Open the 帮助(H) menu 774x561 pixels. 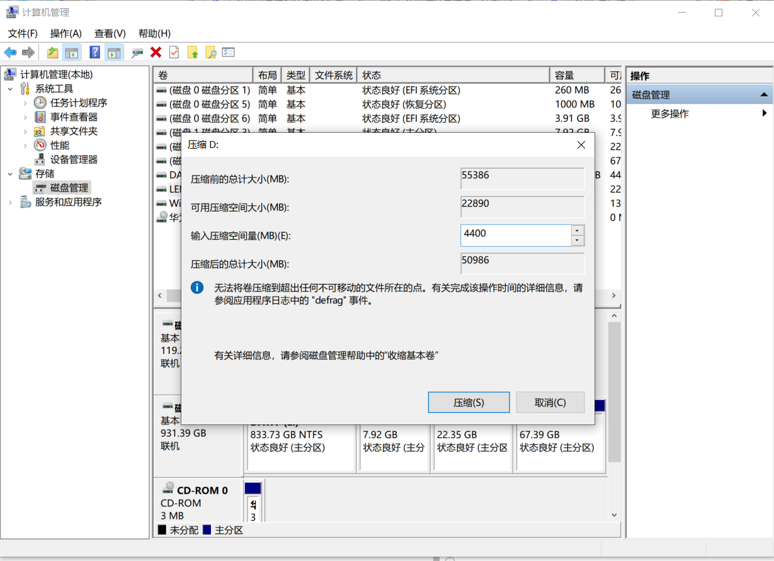coord(154,33)
